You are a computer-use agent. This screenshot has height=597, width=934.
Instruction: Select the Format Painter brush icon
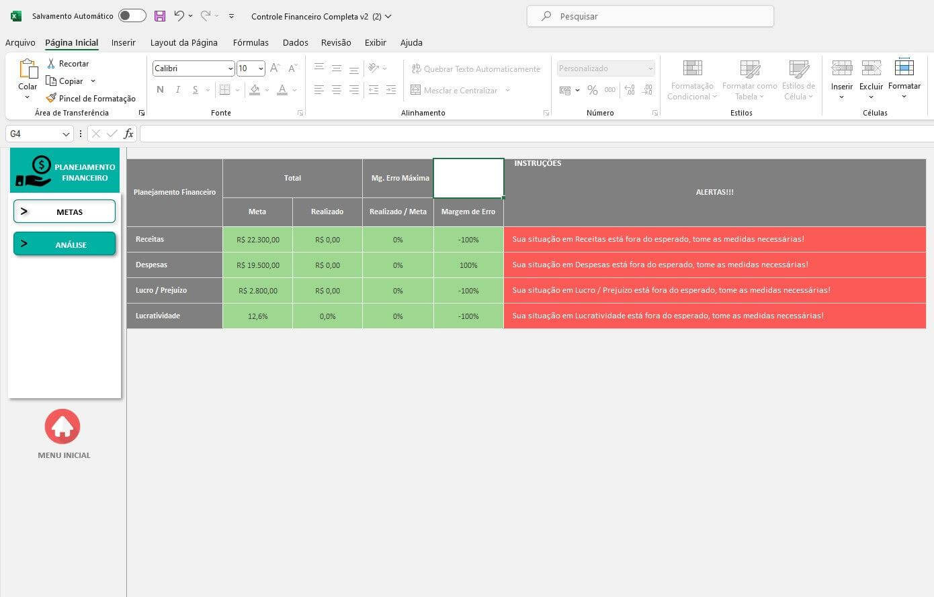pyautogui.click(x=51, y=98)
